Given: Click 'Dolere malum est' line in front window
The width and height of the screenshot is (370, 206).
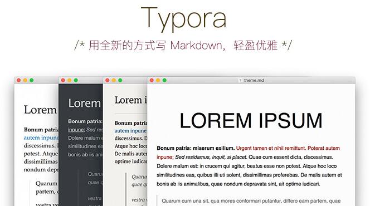Looking at the screenshot, I should 247,166.
